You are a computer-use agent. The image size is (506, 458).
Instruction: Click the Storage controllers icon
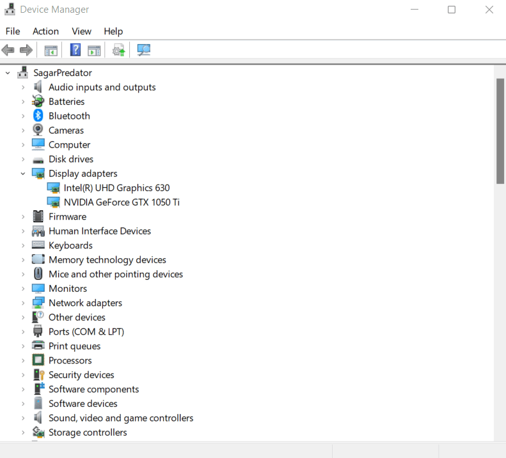(38, 432)
